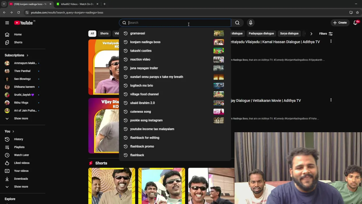Select suggestion reaction video
Viewport: 362px width, 204px height.
tap(175, 59)
